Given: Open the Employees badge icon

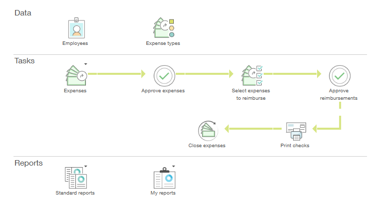Looking at the screenshot, I should pyautogui.click(x=76, y=28).
